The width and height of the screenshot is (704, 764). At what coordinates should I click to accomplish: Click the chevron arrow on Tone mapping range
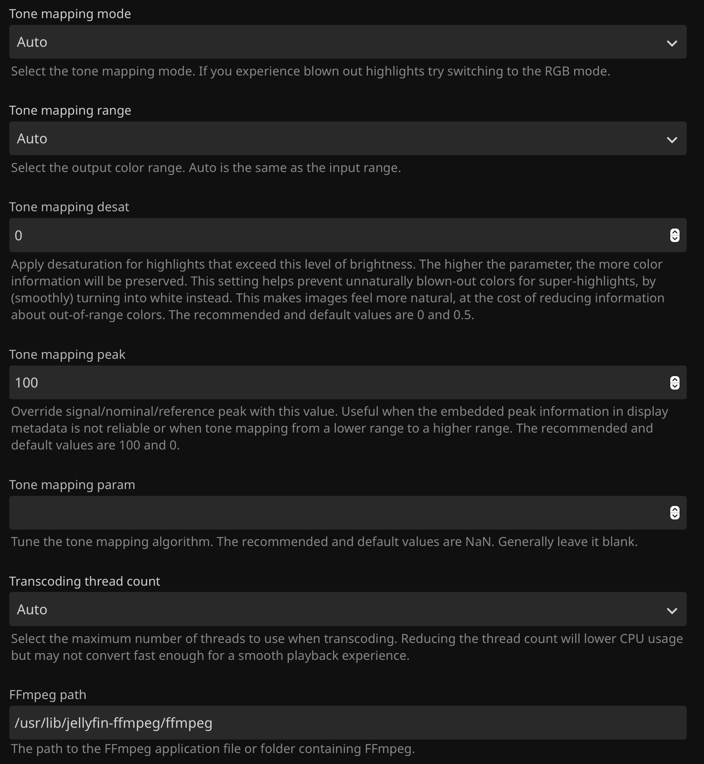672,140
